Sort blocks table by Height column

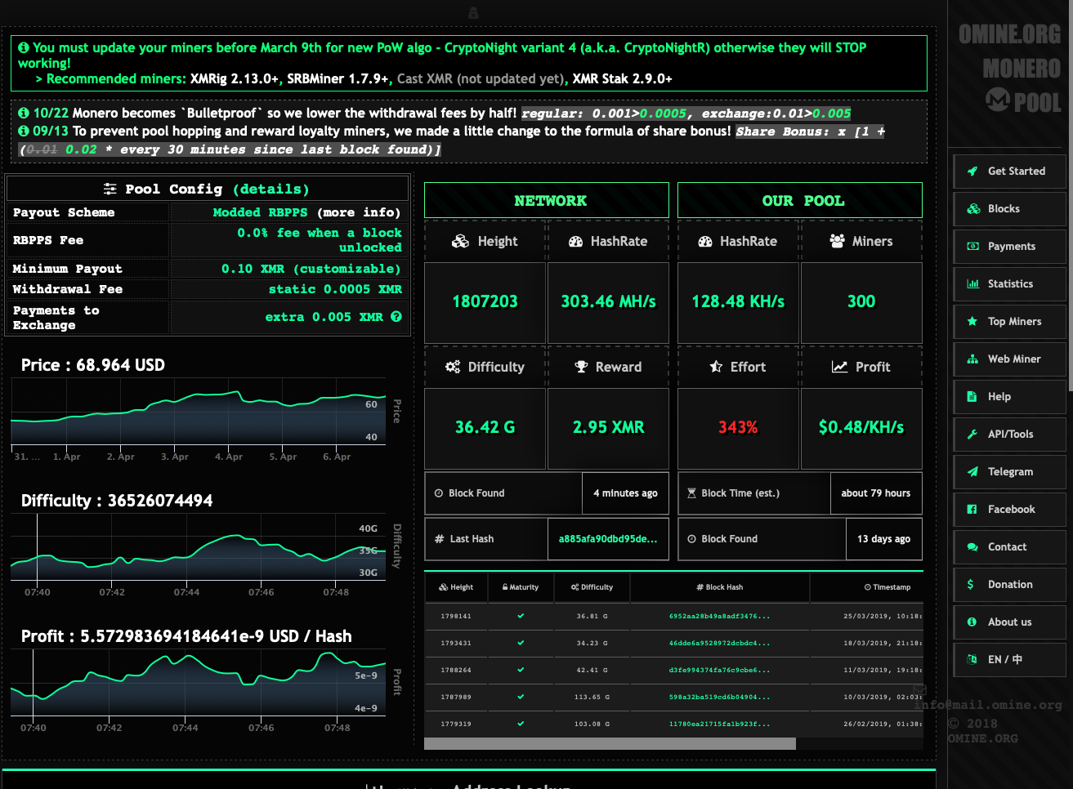(x=456, y=587)
